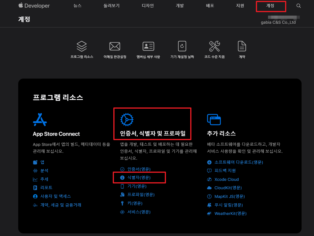Open the 기기(영문) link
The image size is (314, 236).
[x=137, y=186]
